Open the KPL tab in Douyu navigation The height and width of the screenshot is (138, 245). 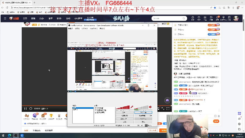(x=78, y=18)
